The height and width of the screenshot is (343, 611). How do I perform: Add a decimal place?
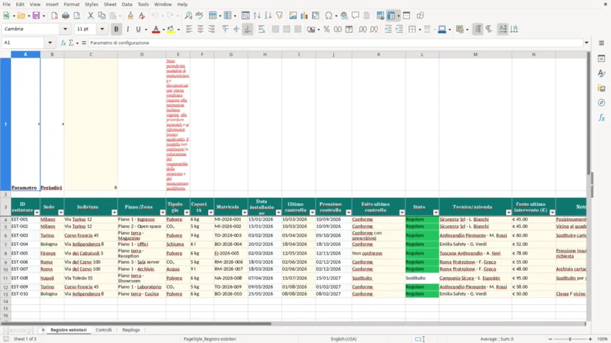(363, 29)
